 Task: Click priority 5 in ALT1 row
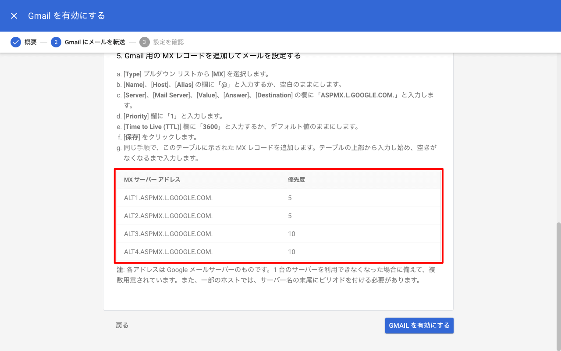click(x=290, y=198)
